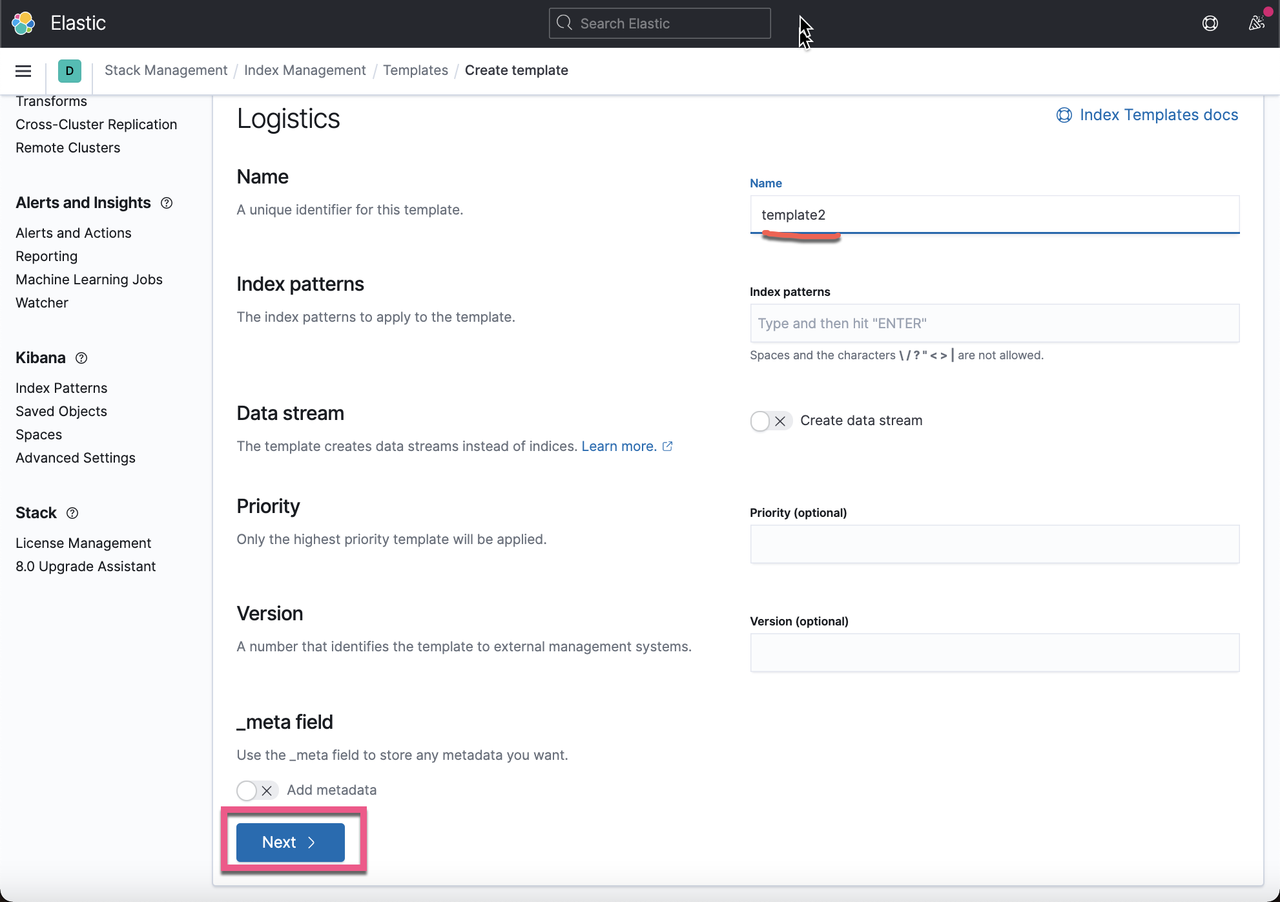Open the help life-ring icon
This screenshot has height=902, width=1280.
(x=1210, y=23)
